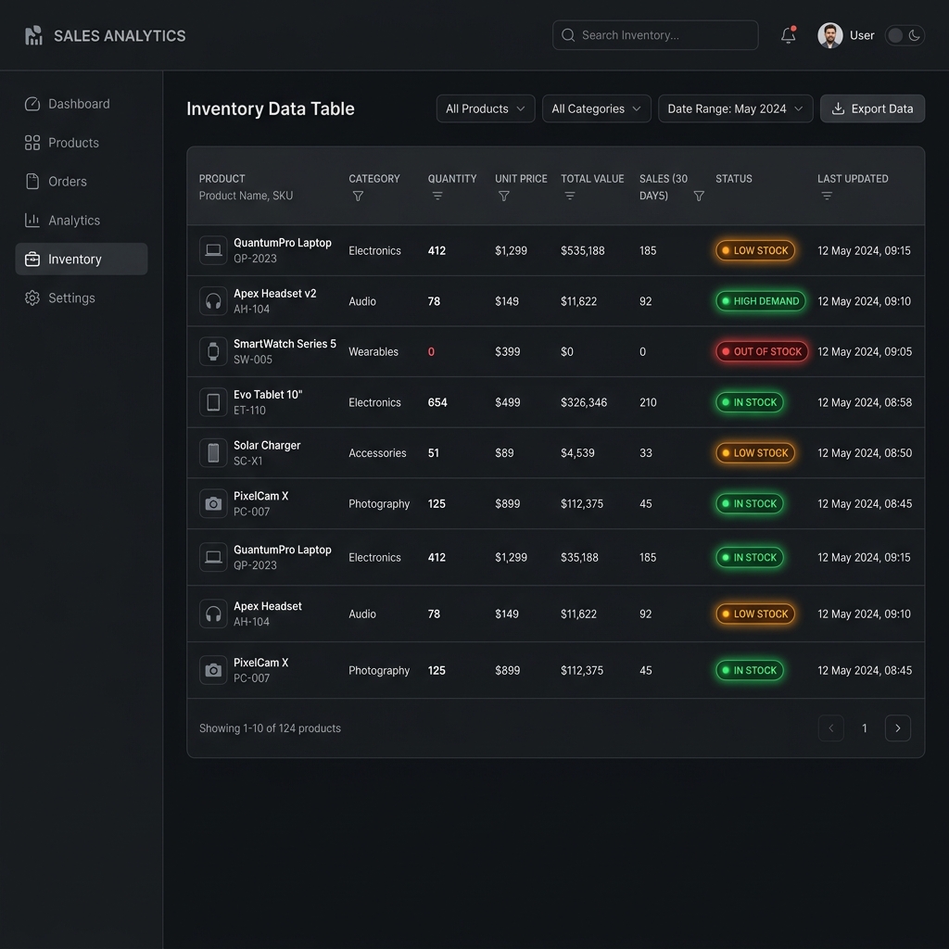Click the High Demand status badge
This screenshot has width=949, height=949.
761,301
